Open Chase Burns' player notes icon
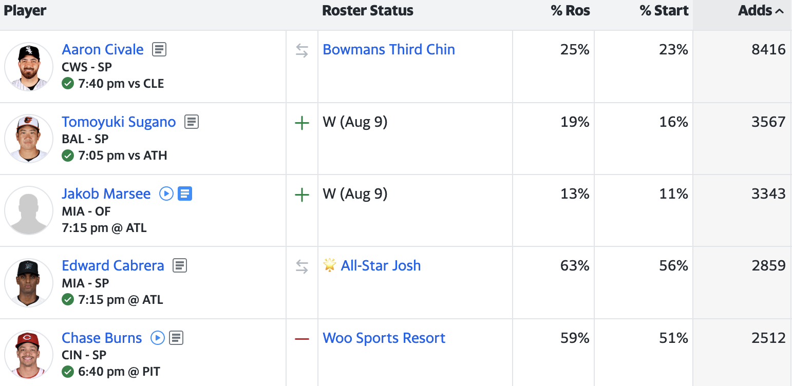 pos(176,338)
